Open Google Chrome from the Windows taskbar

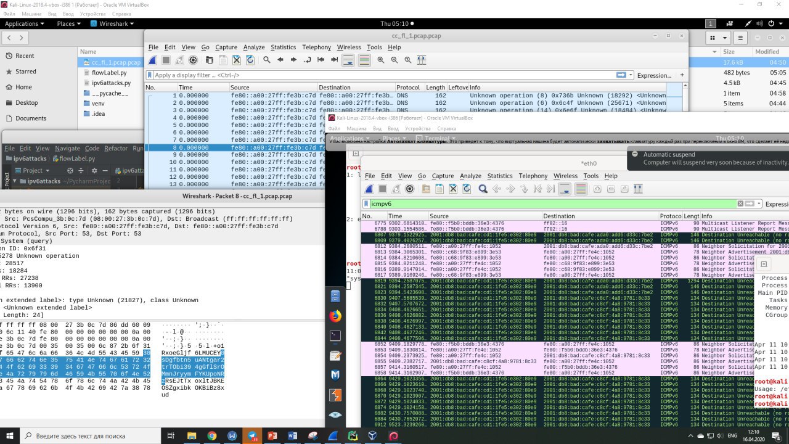pos(211,435)
